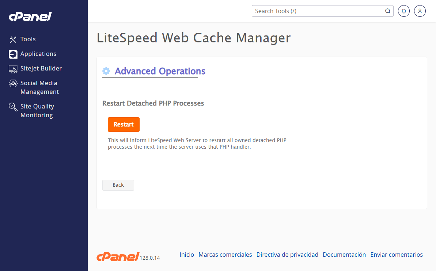The height and width of the screenshot is (271, 436).
Task: Click the Site Quality Monitoring magnifier icon
Action: pyautogui.click(x=13, y=107)
